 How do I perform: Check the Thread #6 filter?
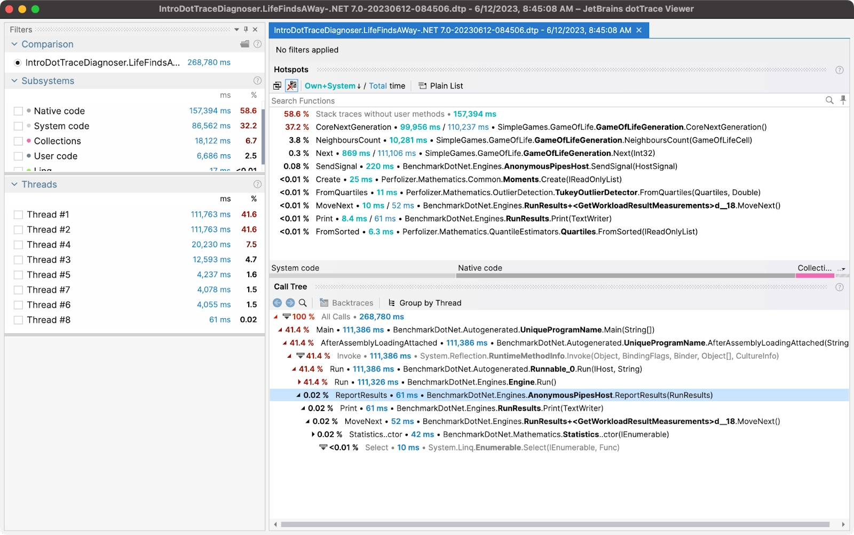pos(18,305)
